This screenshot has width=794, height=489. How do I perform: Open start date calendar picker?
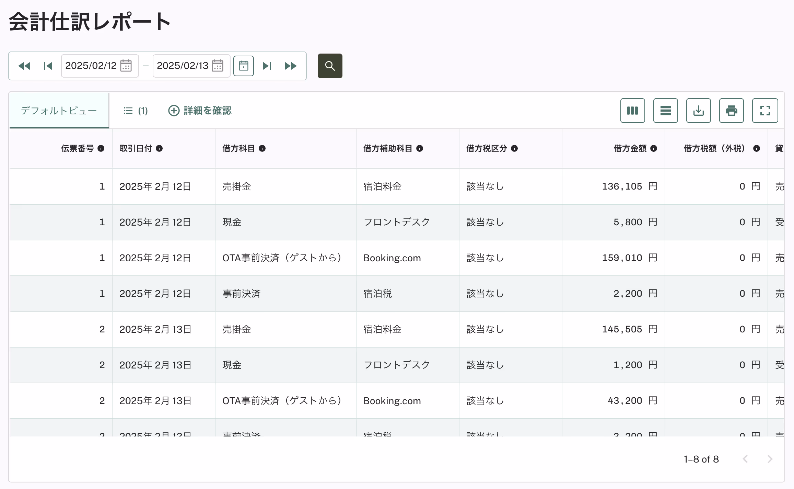point(126,66)
